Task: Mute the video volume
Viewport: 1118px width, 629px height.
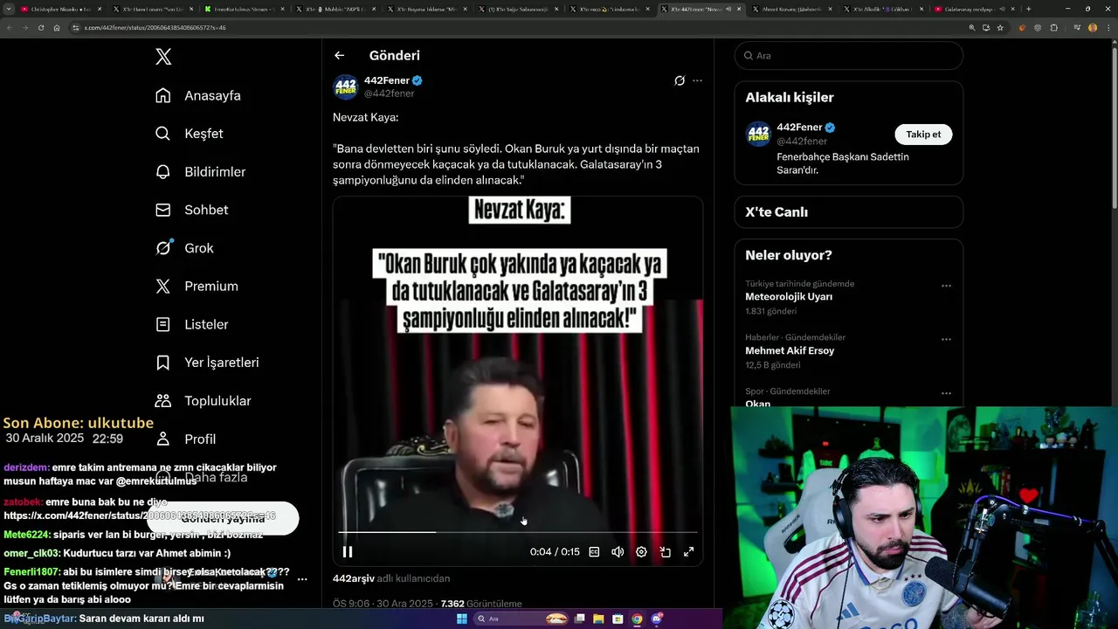Action: [x=618, y=551]
